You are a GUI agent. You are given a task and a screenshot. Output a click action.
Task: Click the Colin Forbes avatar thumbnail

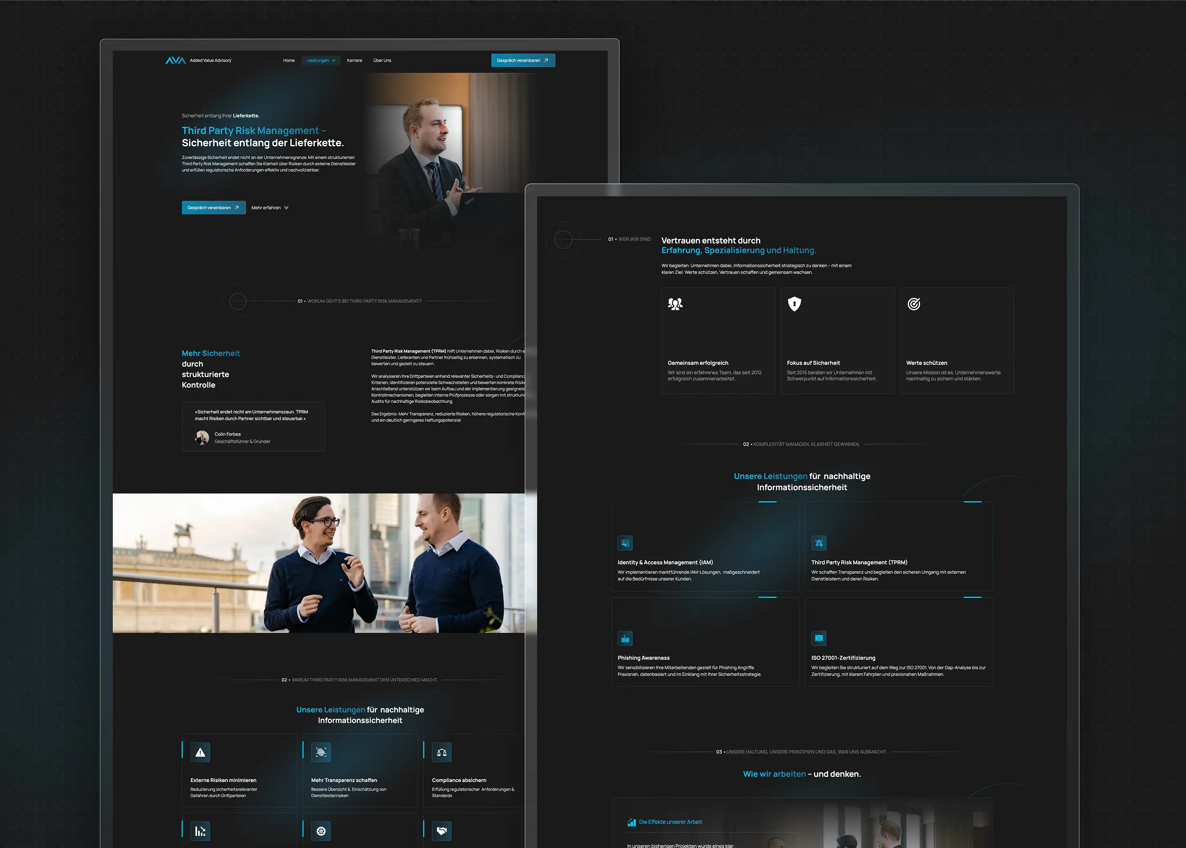pos(202,437)
